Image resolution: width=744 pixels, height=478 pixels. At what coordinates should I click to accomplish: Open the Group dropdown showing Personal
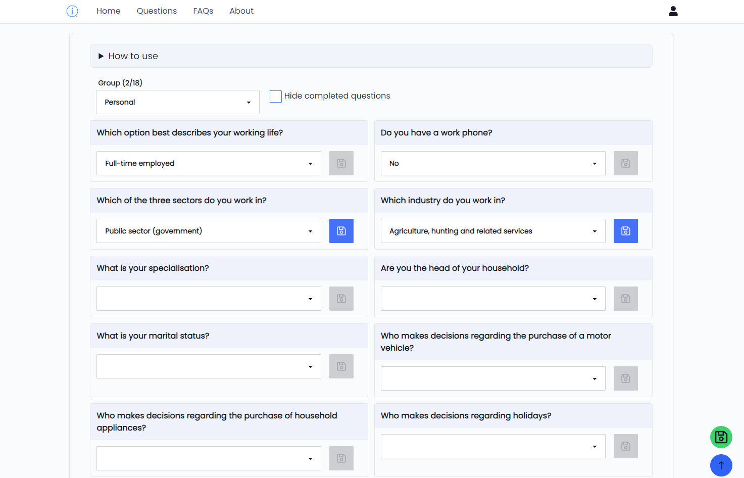178,102
